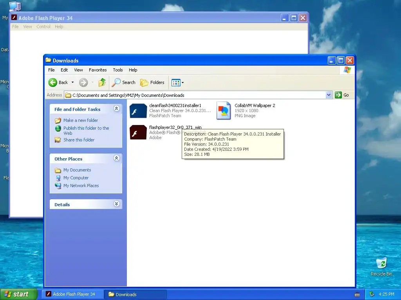This screenshot has width=401, height=300.
Task: Collapse File and Folder Tasks panel
Action: tap(116, 109)
